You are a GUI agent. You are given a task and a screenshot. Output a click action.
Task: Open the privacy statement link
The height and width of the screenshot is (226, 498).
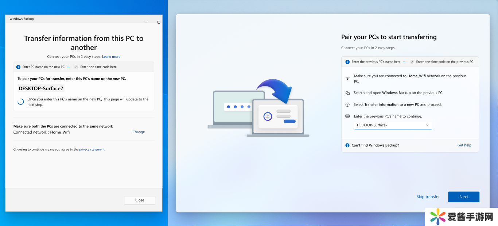coord(92,150)
